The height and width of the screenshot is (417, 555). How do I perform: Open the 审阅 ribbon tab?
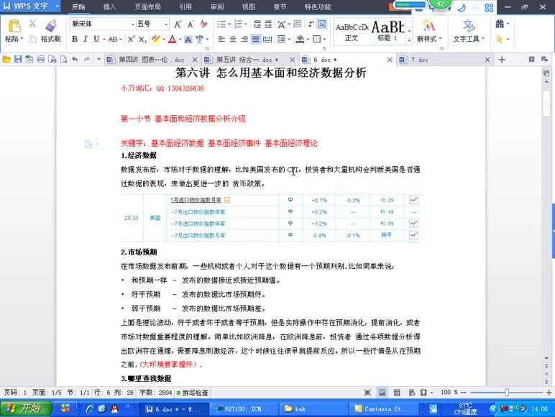tap(216, 6)
